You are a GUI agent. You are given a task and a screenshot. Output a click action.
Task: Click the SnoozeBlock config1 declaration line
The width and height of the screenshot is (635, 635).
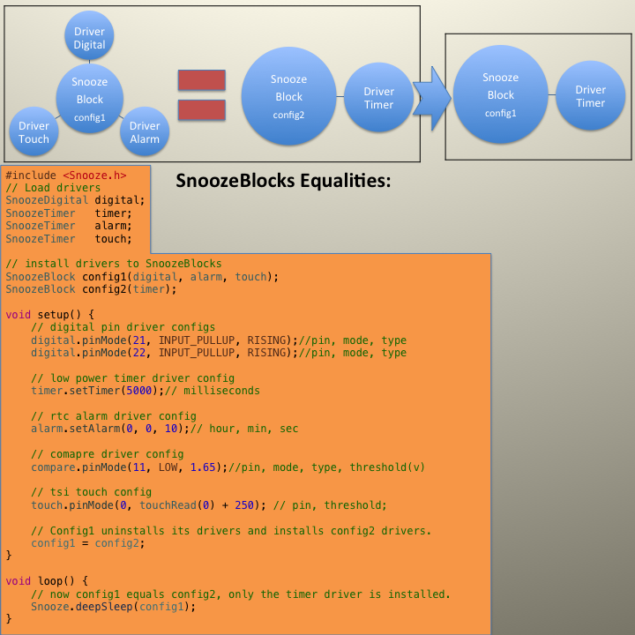[x=142, y=277]
